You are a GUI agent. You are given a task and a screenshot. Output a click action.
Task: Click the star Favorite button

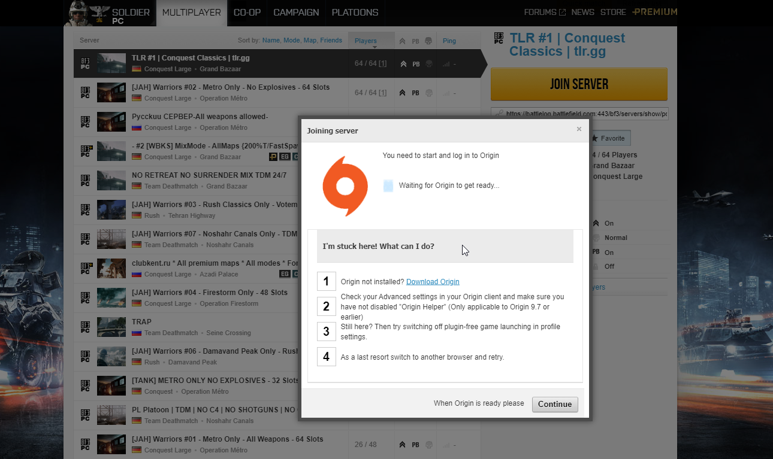(x=608, y=138)
